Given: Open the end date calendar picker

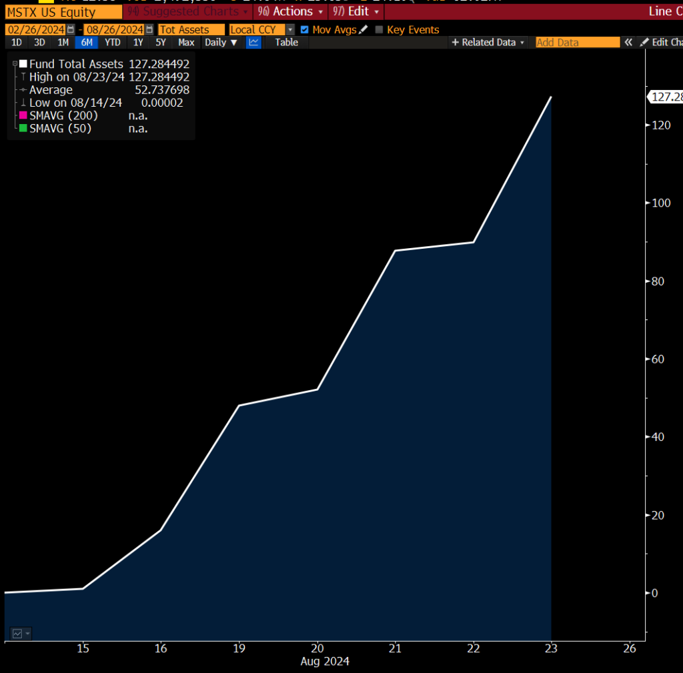Looking at the screenshot, I should pyautogui.click(x=149, y=29).
